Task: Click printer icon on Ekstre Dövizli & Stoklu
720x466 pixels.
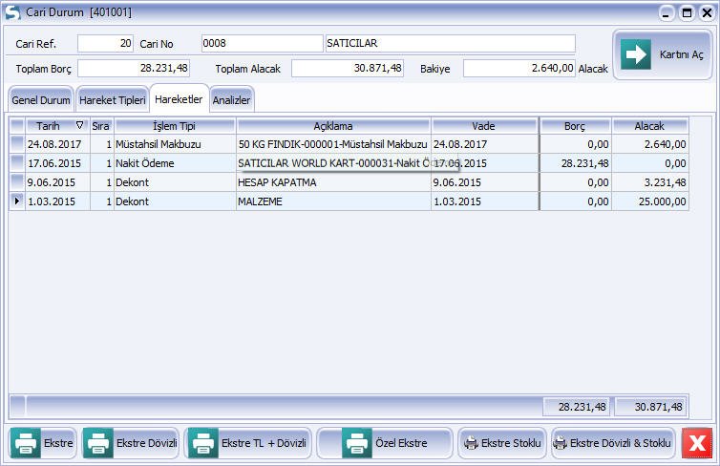Action: coord(561,443)
